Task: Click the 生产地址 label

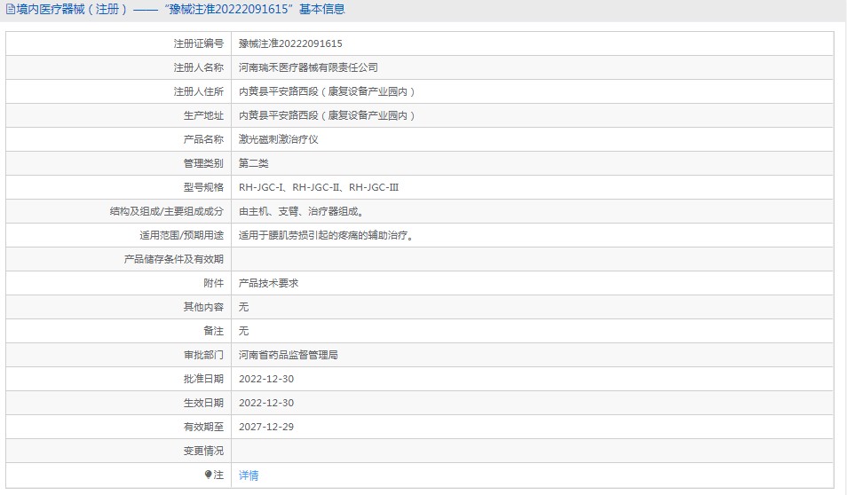Action: [203, 115]
